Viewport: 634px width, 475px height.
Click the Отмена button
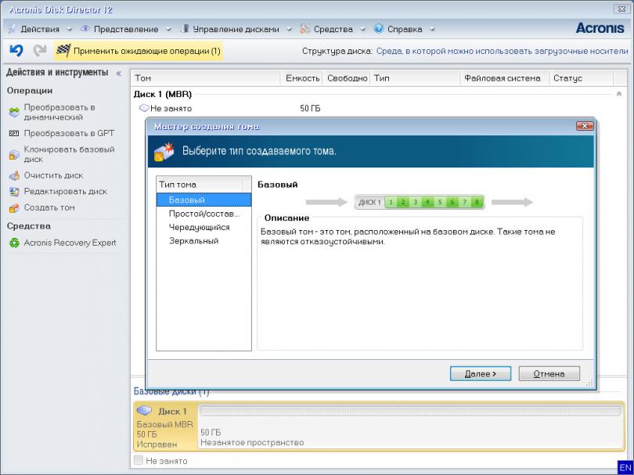click(x=549, y=374)
